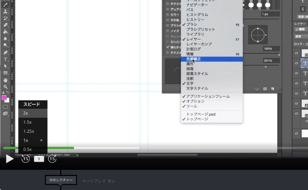Enable the その他 checkbox in Brush panel

pos(167,20)
